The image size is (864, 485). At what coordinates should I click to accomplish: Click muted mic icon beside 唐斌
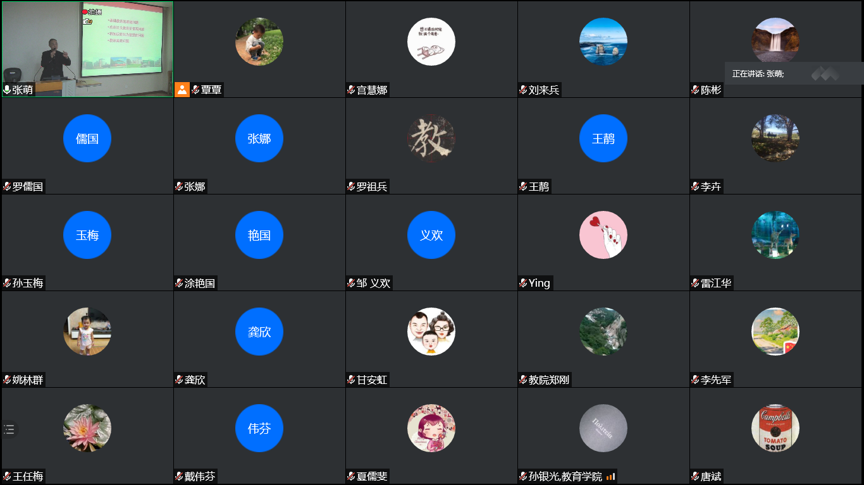(695, 476)
